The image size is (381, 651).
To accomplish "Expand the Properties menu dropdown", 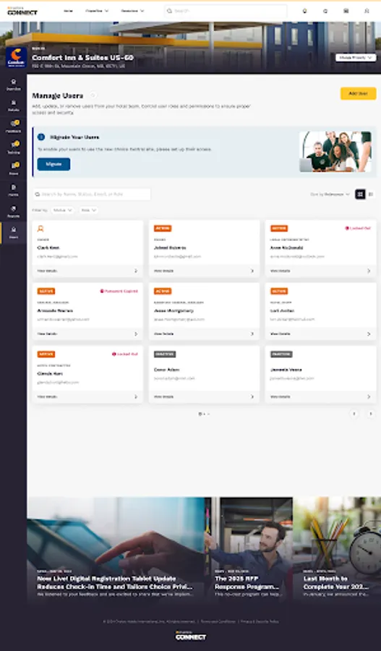I will tap(97, 11).
